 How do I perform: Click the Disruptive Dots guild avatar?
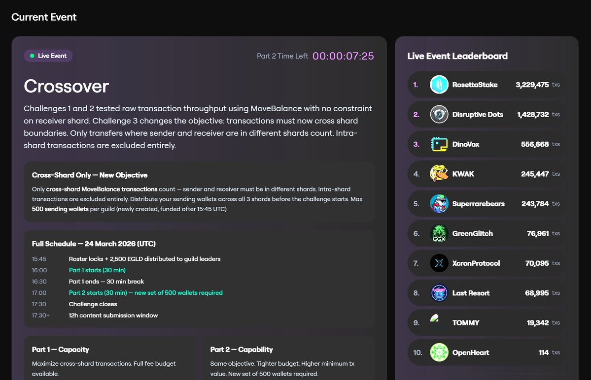coord(439,114)
